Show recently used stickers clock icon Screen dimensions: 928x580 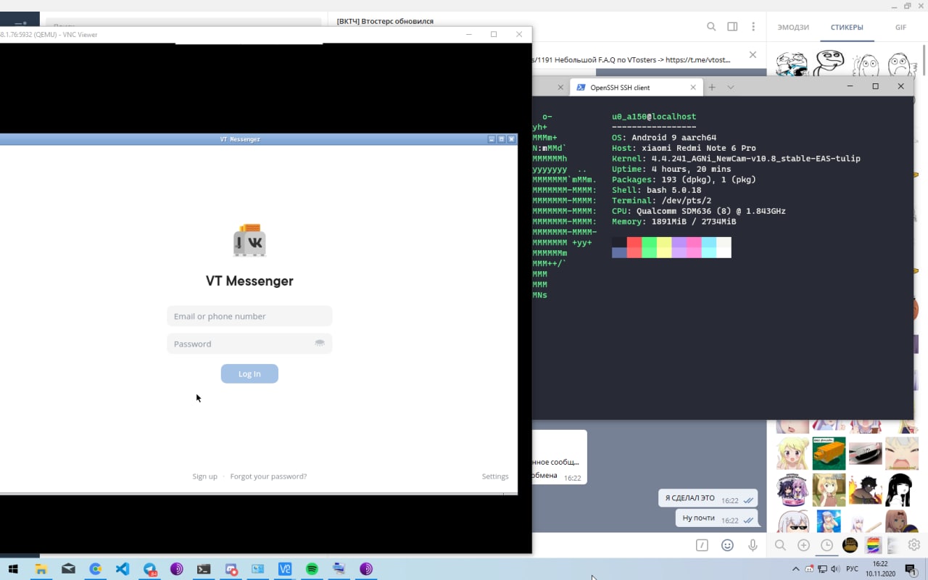[x=826, y=545]
